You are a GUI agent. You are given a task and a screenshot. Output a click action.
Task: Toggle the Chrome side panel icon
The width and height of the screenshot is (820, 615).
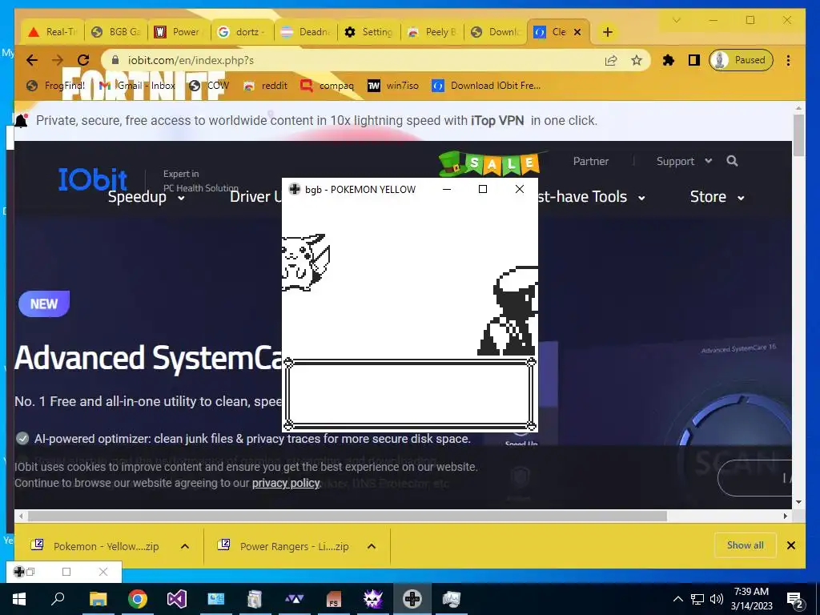pos(694,60)
